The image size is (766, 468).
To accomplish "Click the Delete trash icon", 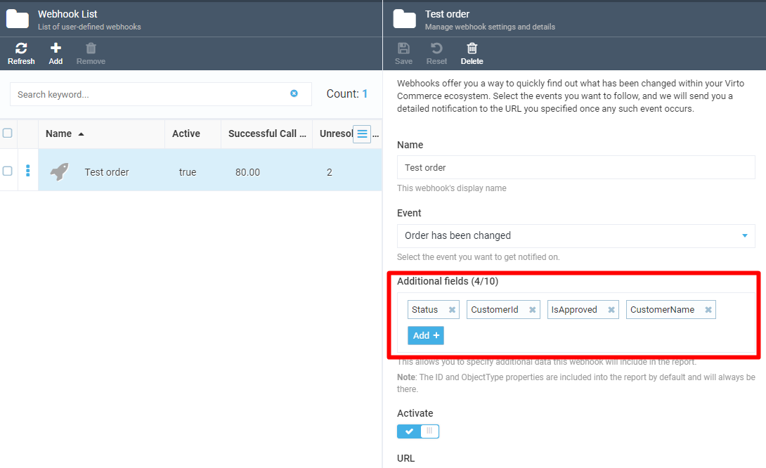I will [x=472, y=48].
